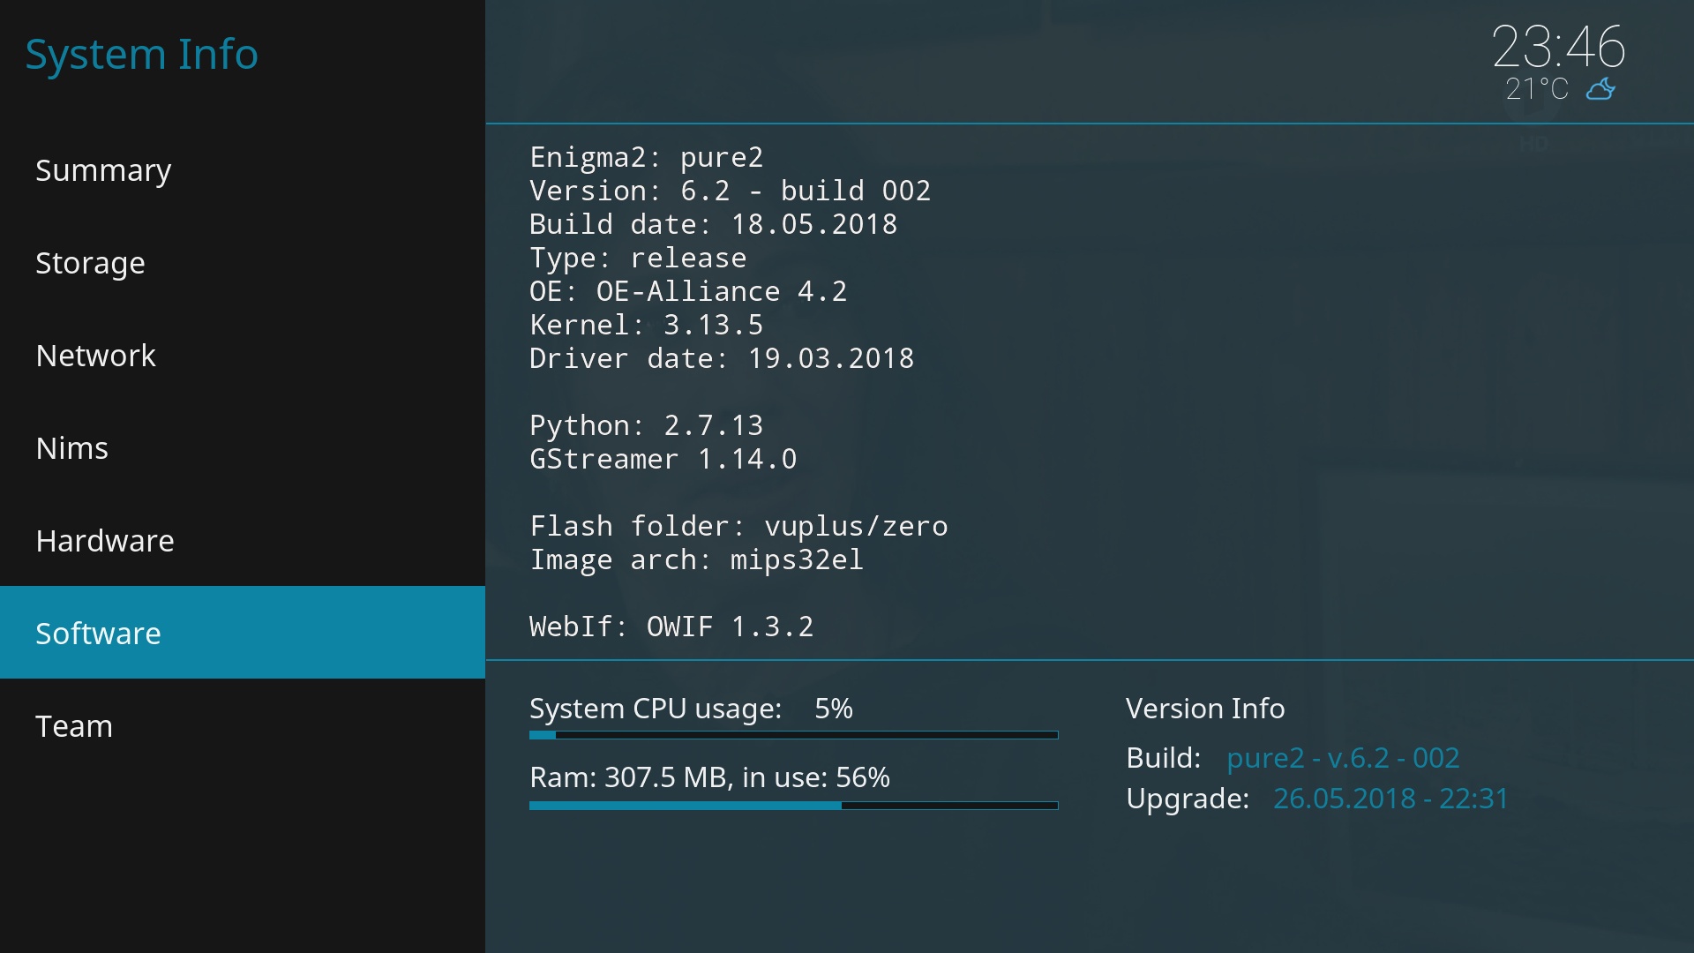The height and width of the screenshot is (953, 1694).
Task: Click the 'Enigma2: pure2' line
Action: [x=646, y=157]
